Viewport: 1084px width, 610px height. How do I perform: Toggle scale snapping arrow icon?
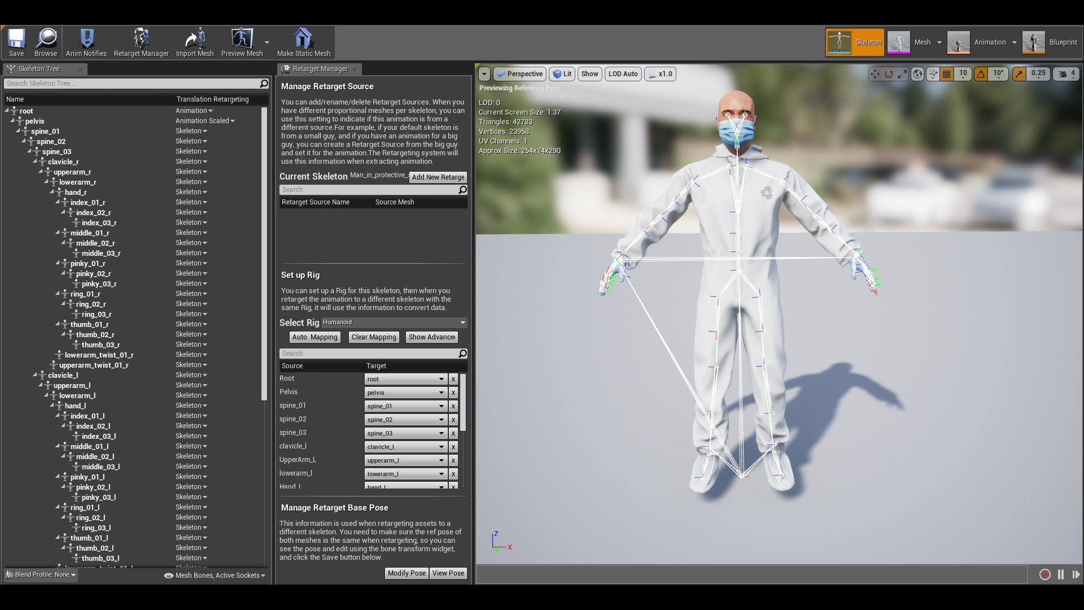[1019, 74]
